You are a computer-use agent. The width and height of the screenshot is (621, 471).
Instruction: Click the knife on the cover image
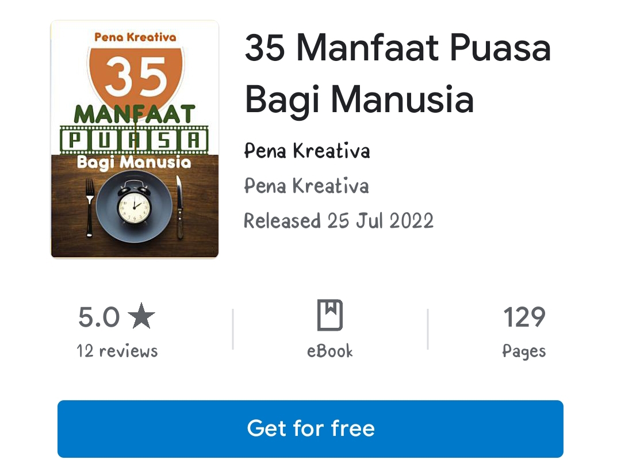pos(180,207)
